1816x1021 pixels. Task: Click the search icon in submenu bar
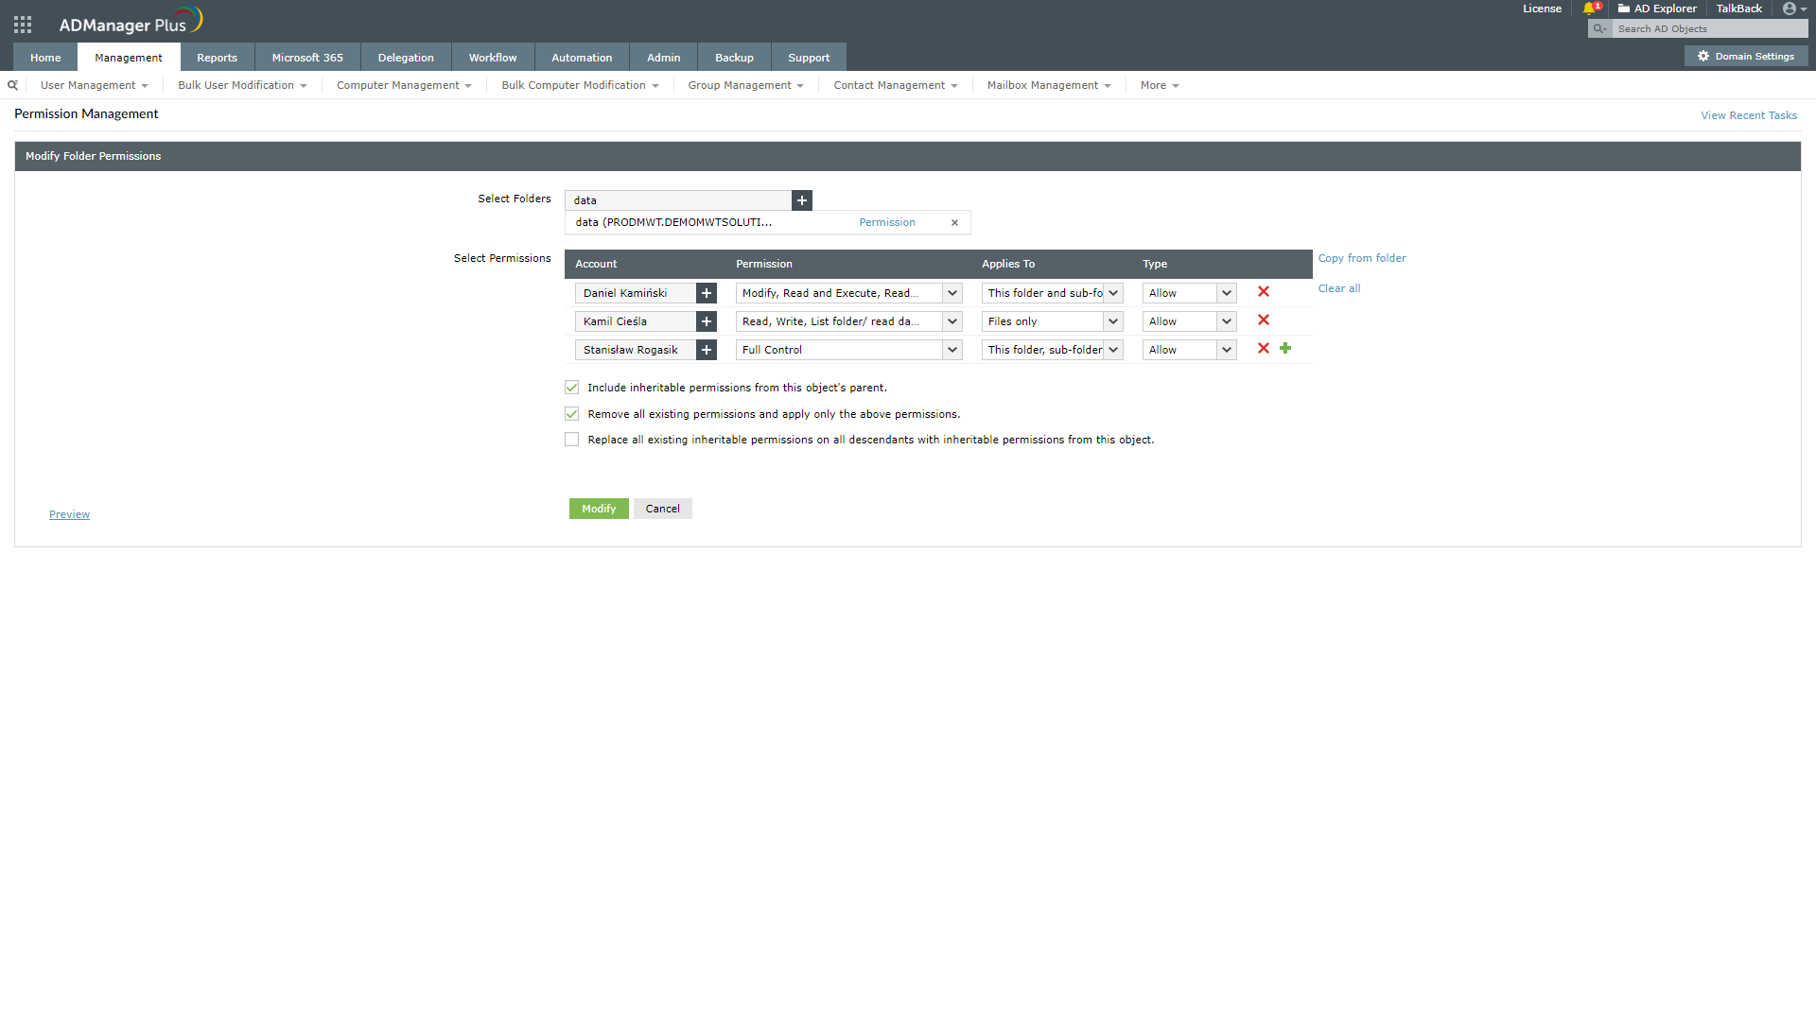(x=13, y=85)
